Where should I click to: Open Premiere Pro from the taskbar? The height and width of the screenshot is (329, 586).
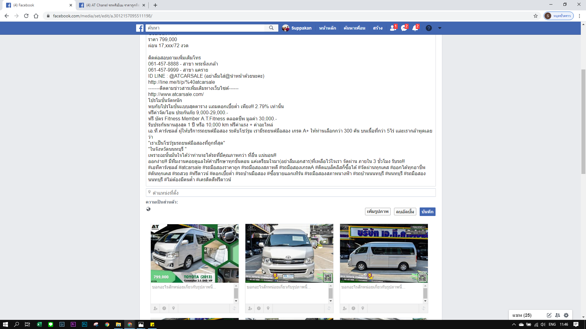[x=73, y=324]
